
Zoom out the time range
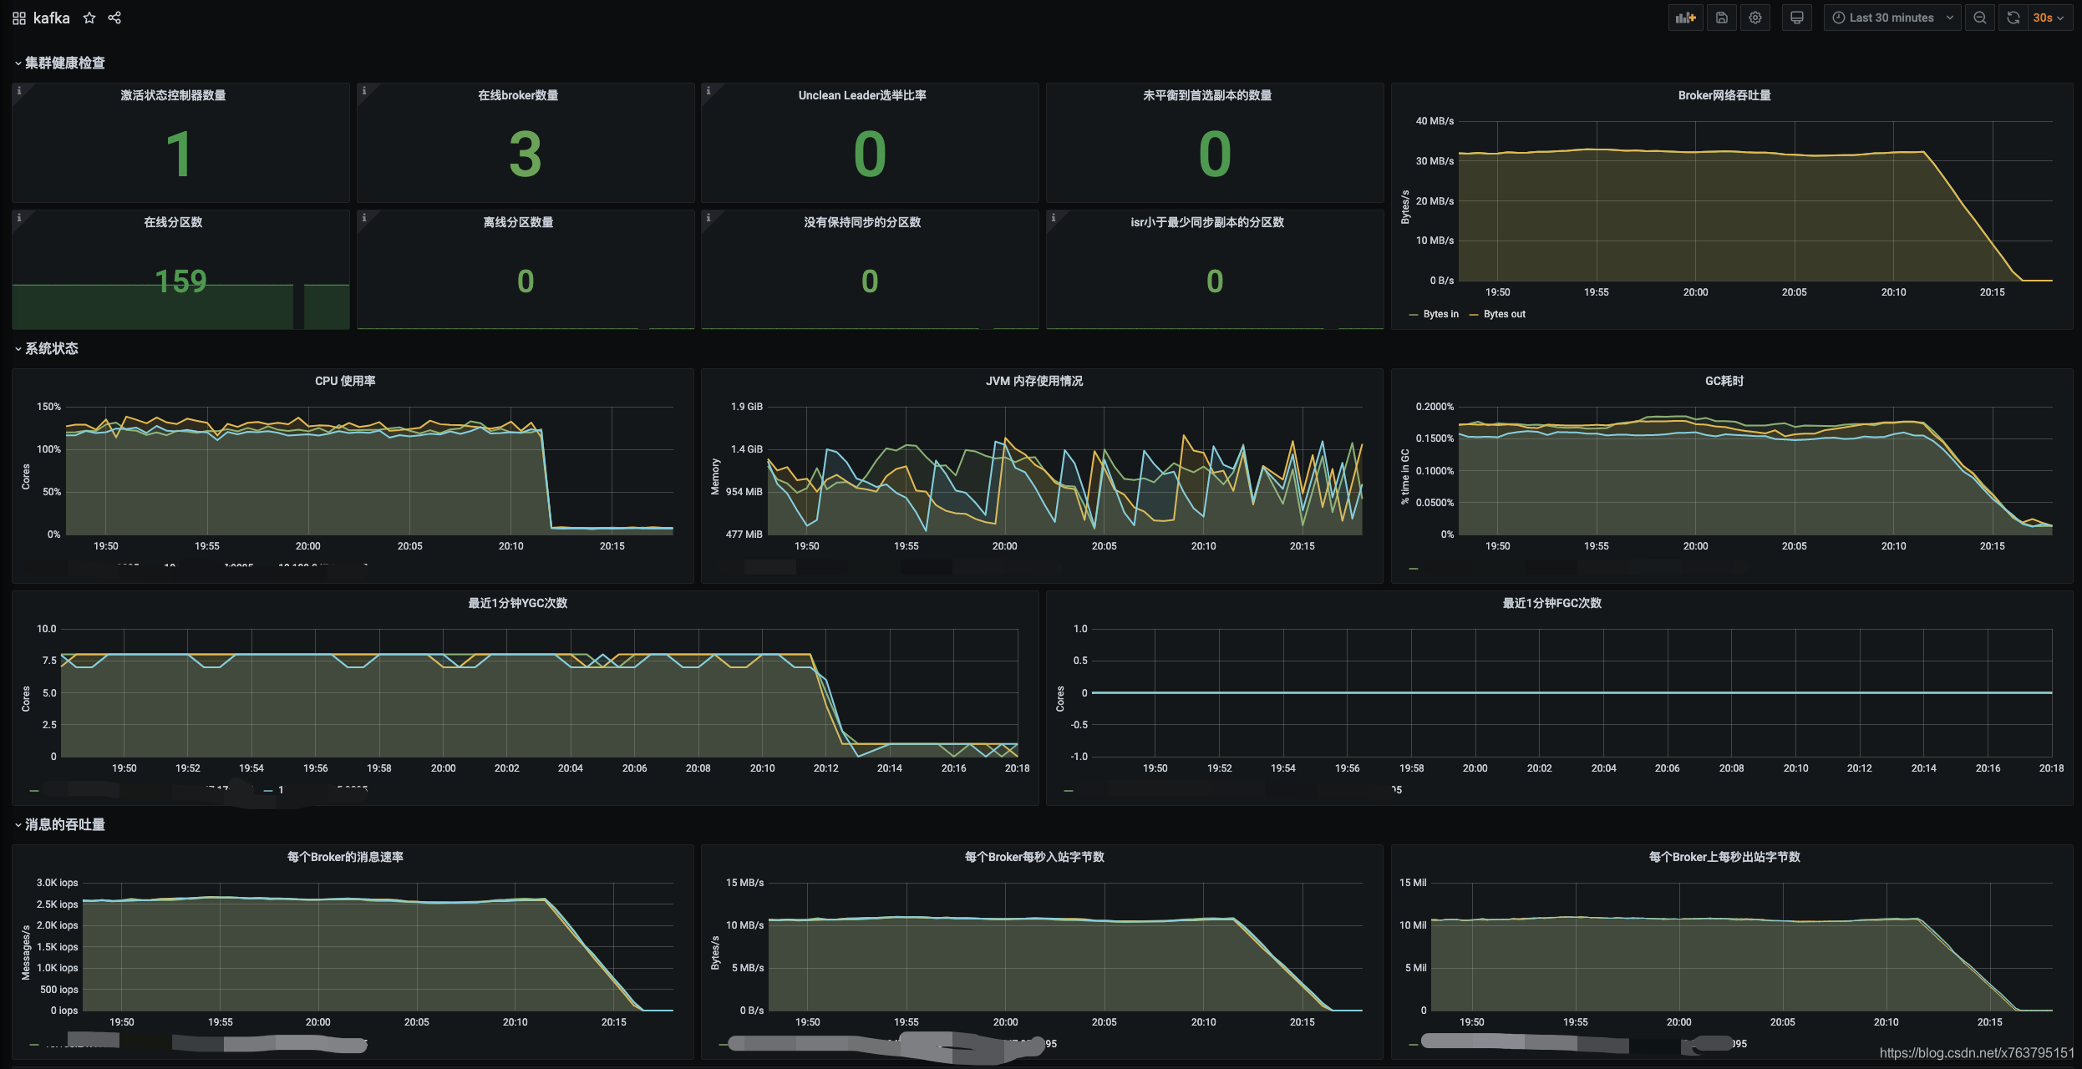pyautogui.click(x=1979, y=18)
